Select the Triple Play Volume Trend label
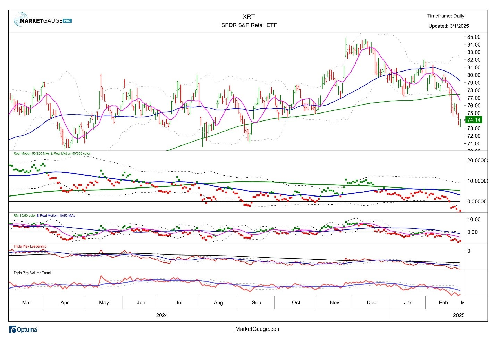The image size is (496, 351). point(32,273)
